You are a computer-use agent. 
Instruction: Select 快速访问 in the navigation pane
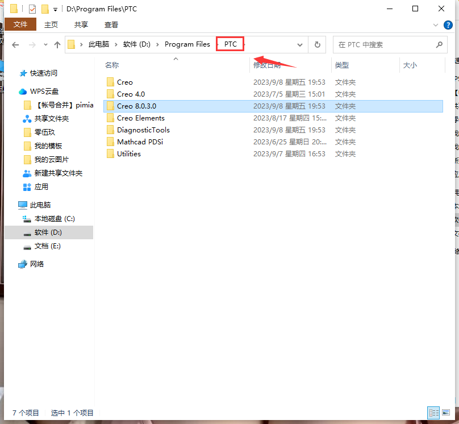click(44, 73)
